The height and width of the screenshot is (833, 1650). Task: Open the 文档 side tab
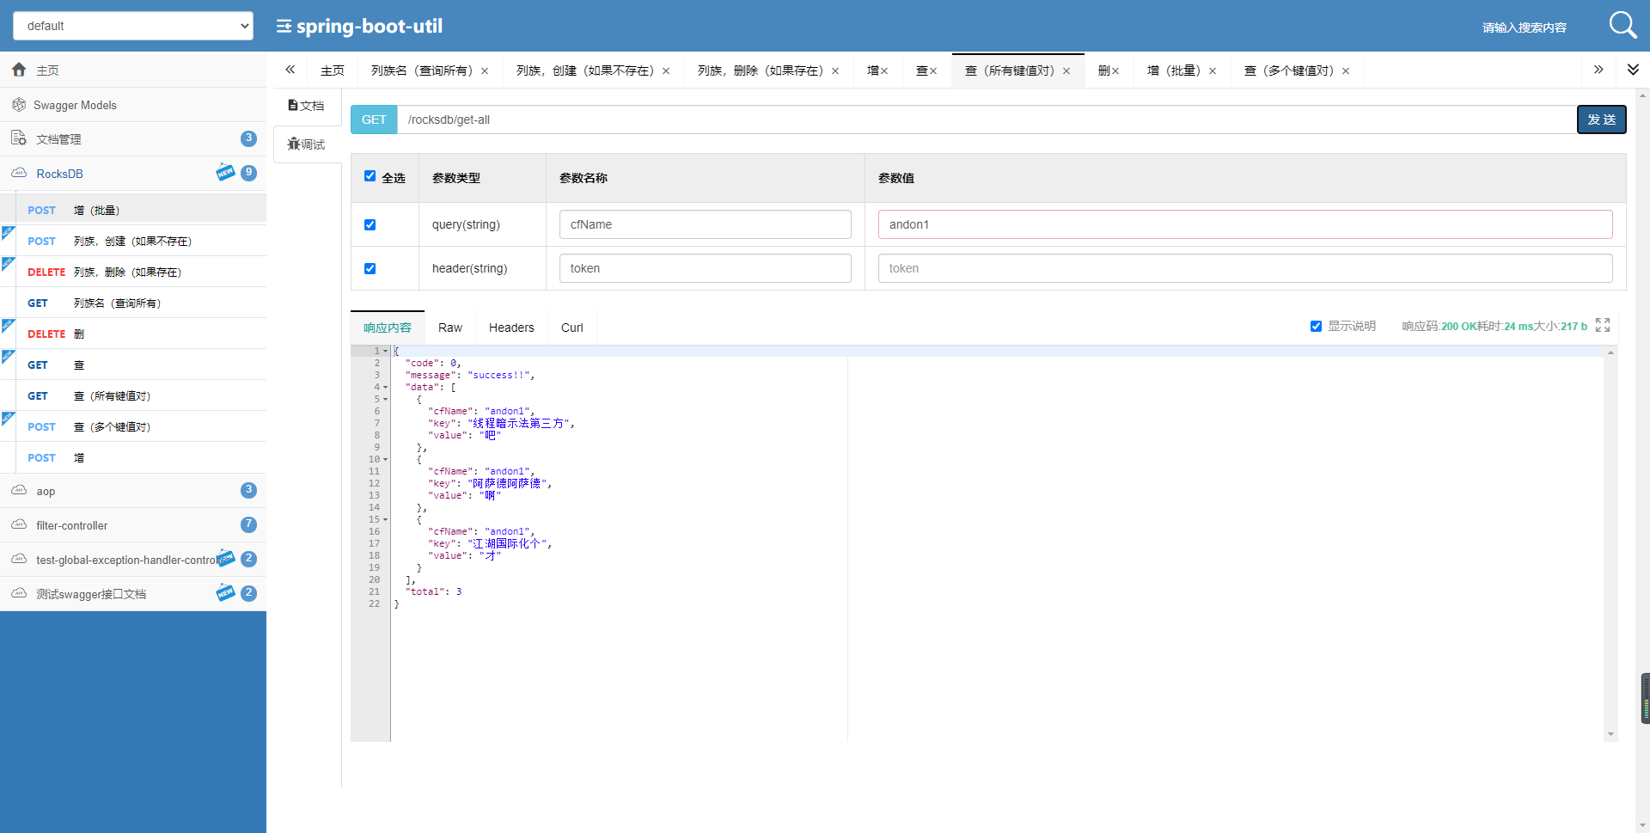307,106
